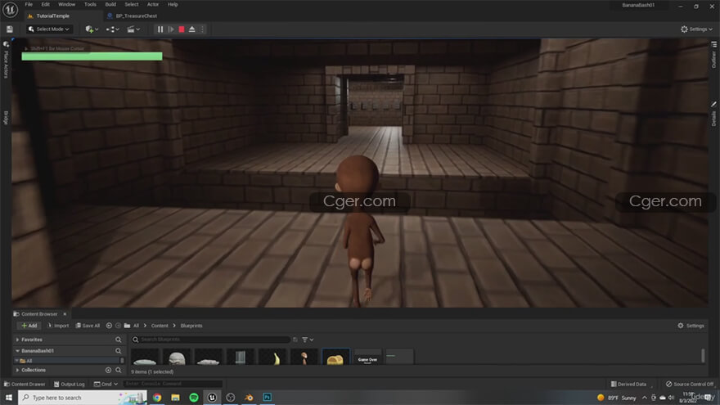Stop the play-in-editor simulation

[x=181, y=29]
